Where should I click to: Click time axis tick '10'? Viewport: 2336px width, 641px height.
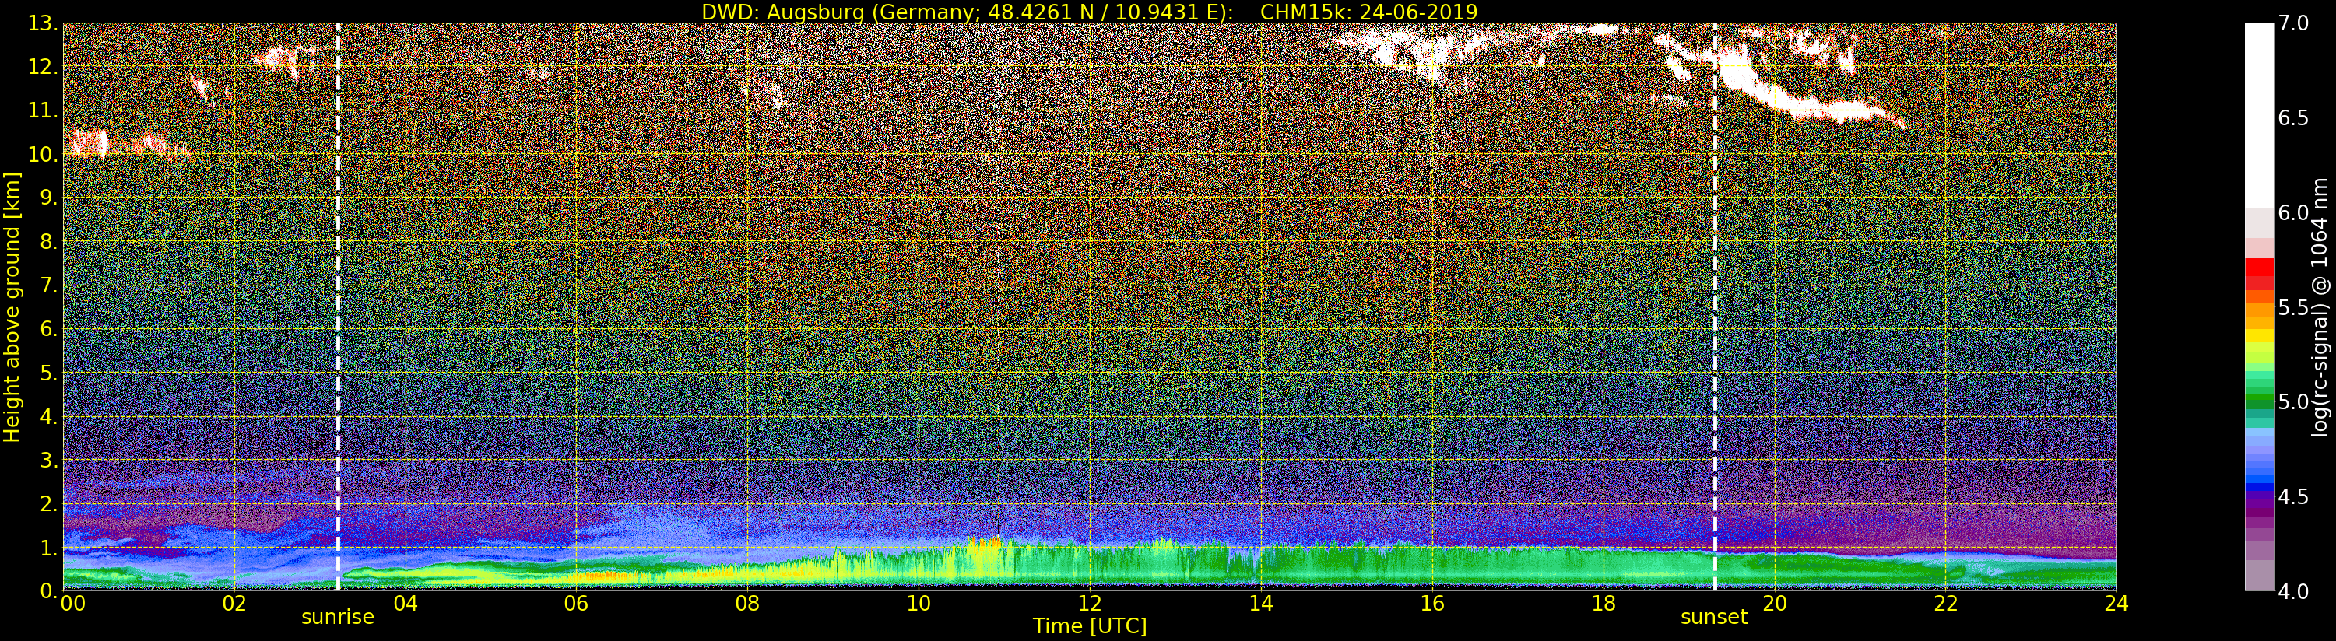pos(919,603)
